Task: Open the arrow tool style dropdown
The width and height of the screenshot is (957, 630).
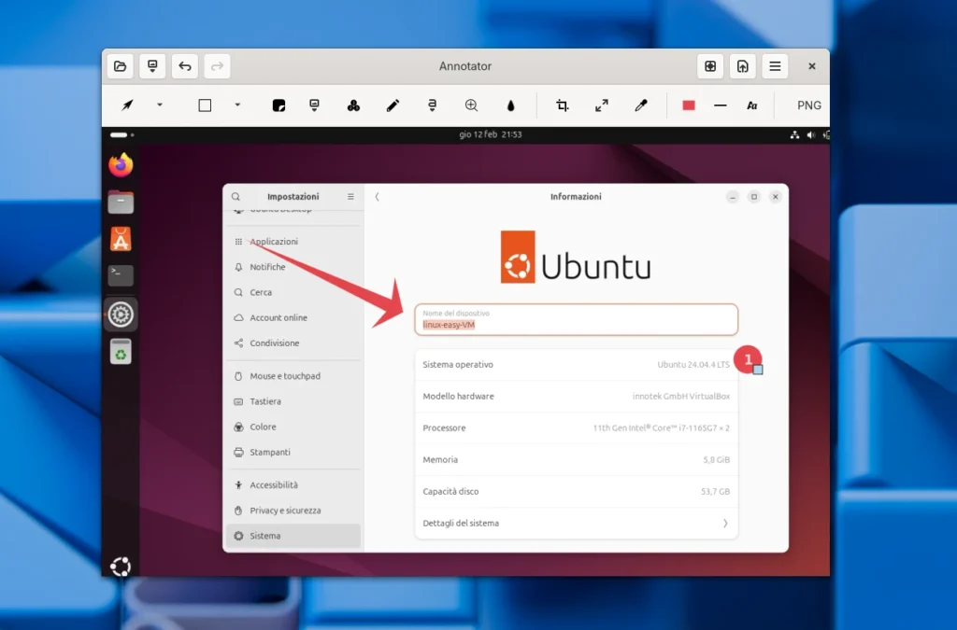Action: (159, 106)
